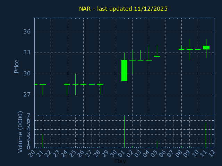222x166 pixels.
Task: Click the day 12 label on x-axis
Action: pyautogui.click(x=212, y=153)
